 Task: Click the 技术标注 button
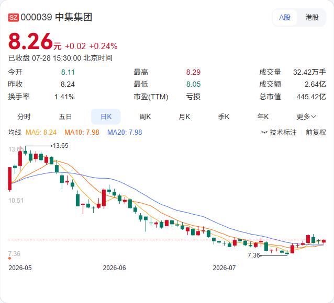279,132
